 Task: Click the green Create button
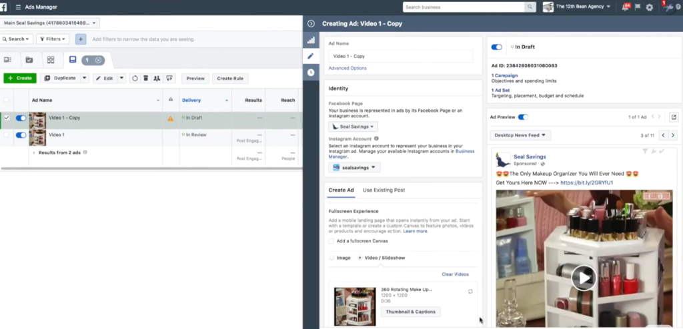(x=20, y=79)
